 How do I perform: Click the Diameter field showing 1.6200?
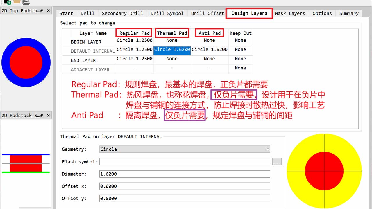tap(185, 174)
